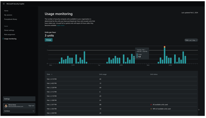
Task: Click 'All available units used' status text
Action: pyautogui.click(x=160, y=105)
